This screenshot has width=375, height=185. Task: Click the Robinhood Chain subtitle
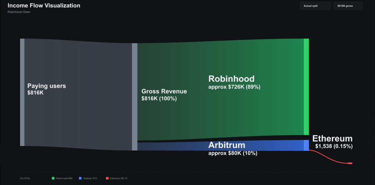19,12
